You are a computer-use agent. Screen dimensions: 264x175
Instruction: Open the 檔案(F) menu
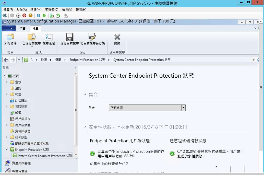click(8, 10)
